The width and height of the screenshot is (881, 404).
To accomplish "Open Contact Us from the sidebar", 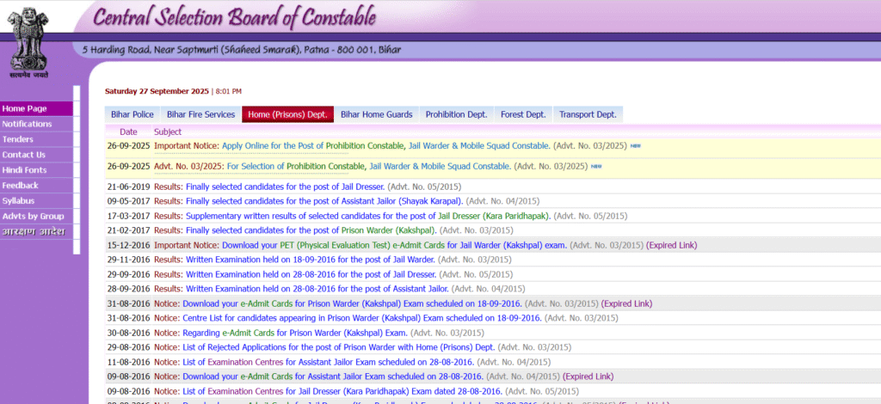I will [24, 155].
